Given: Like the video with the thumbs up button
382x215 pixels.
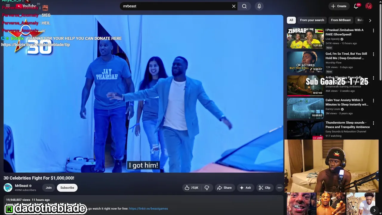Looking at the screenshot, I should click(191, 188).
